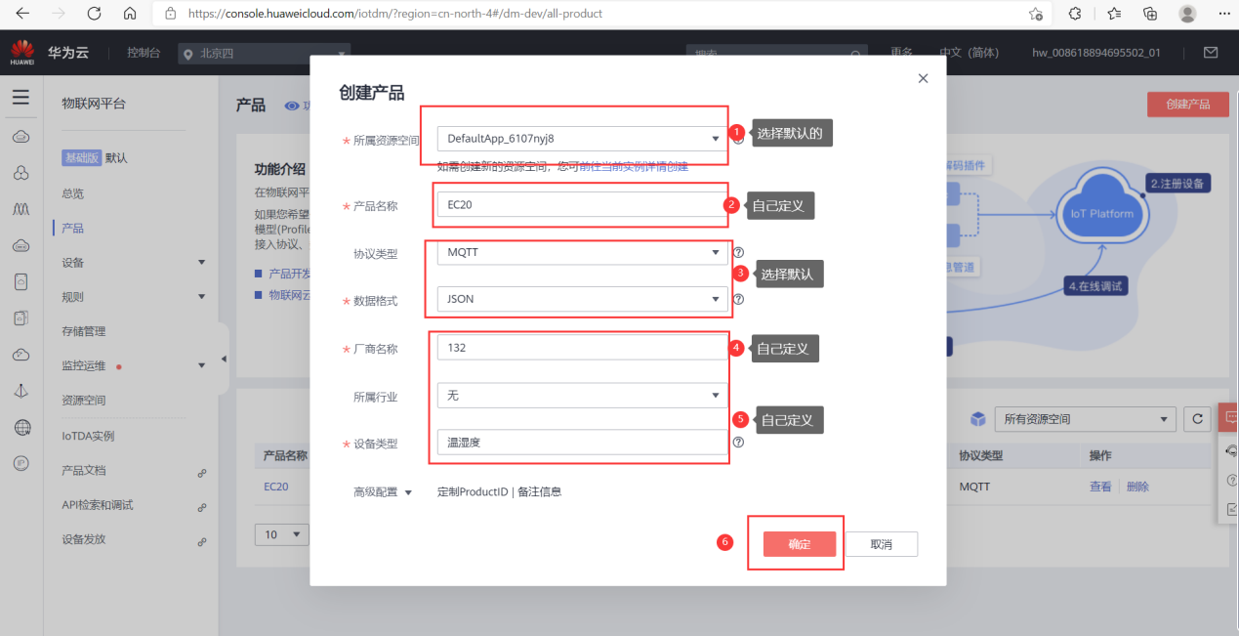
Task: Open the hw_008618894695502_01 account menu
Action: tap(1096, 53)
